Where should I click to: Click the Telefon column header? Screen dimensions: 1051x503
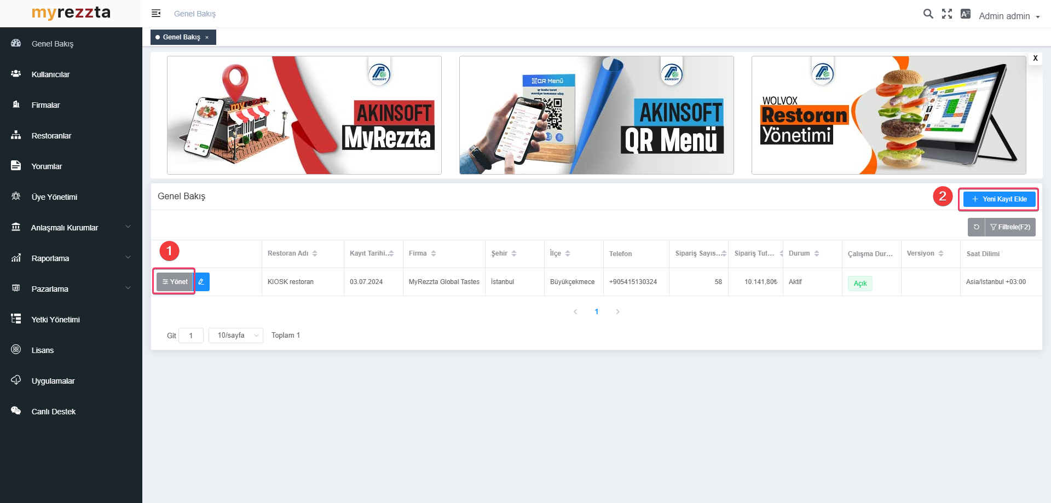pyautogui.click(x=620, y=254)
